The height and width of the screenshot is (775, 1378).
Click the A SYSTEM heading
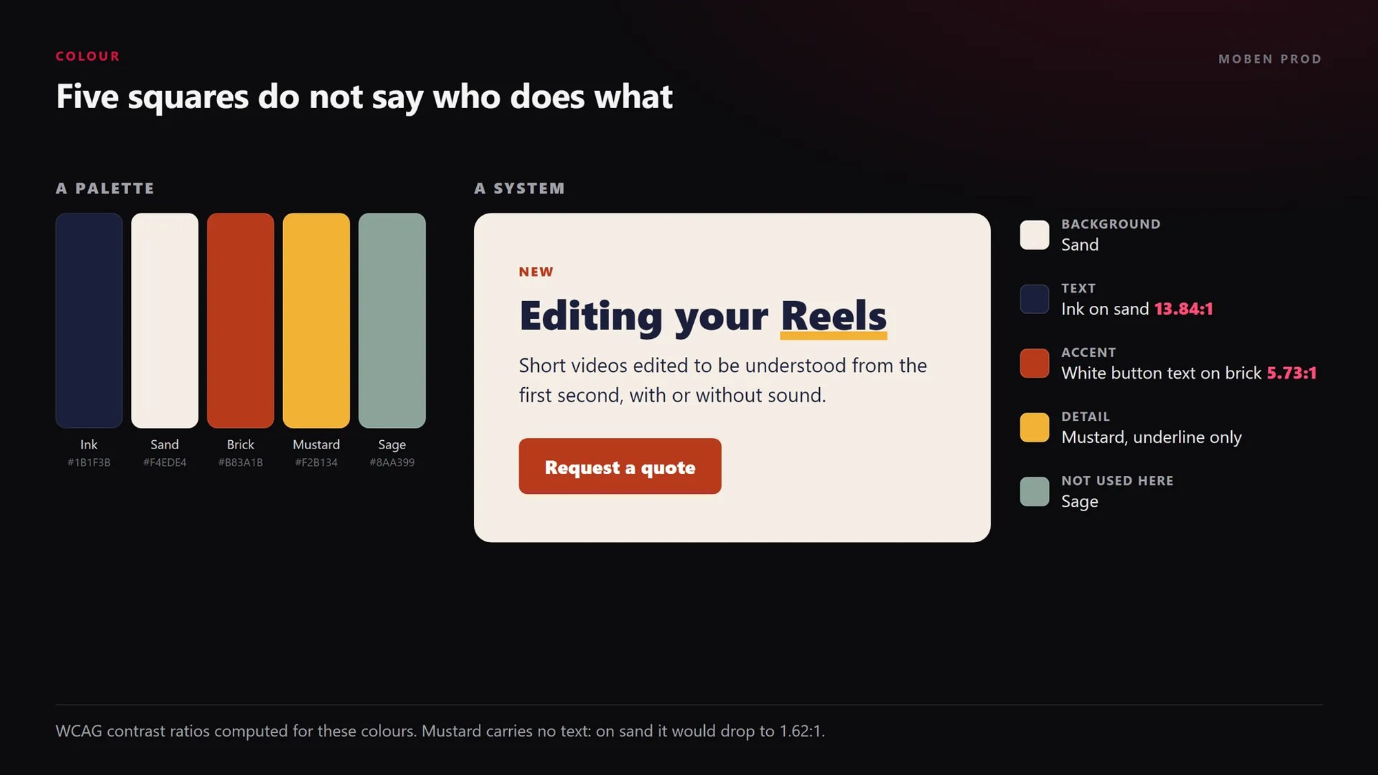pyautogui.click(x=520, y=188)
